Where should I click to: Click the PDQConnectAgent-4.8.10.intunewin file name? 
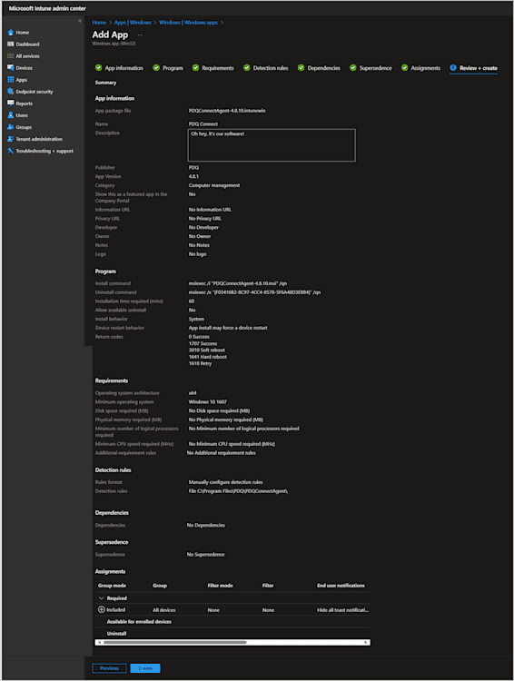point(227,111)
